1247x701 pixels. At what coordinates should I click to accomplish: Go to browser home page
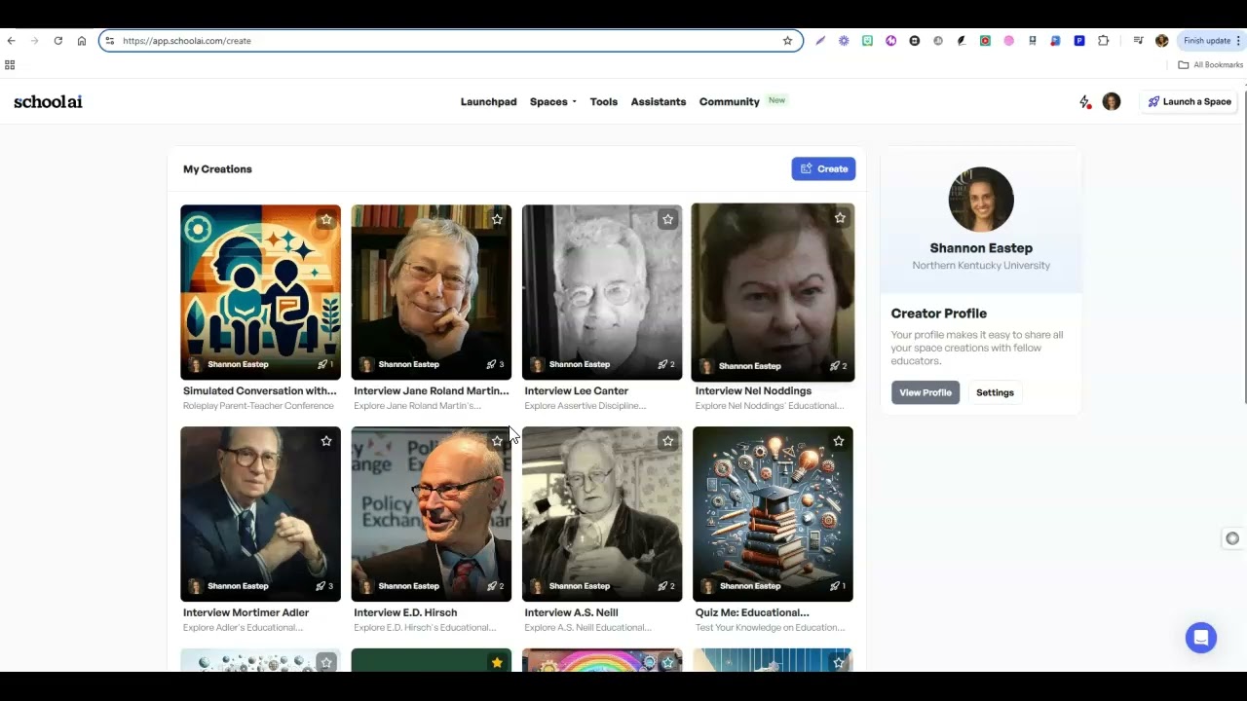(82, 41)
